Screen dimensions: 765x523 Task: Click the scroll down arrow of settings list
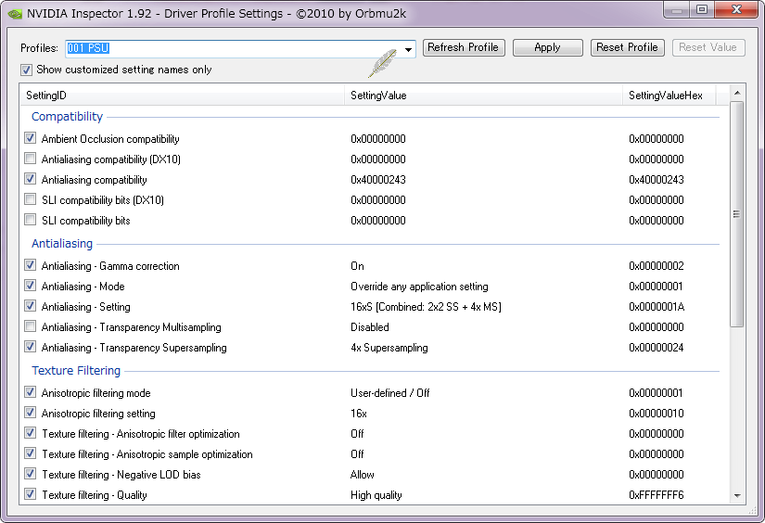737,496
